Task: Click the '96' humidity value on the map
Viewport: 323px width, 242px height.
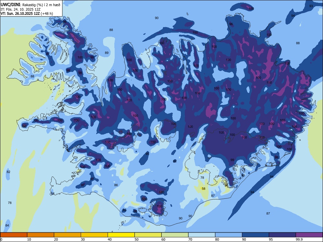Action: tap(231, 24)
